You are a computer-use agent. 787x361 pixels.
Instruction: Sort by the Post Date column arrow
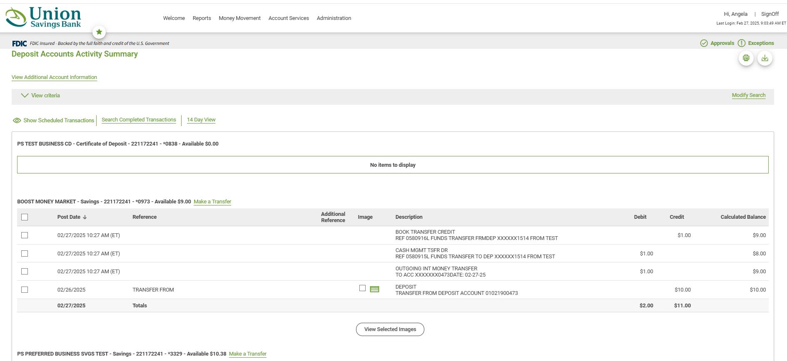pyautogui.click(x=85, y=217)
